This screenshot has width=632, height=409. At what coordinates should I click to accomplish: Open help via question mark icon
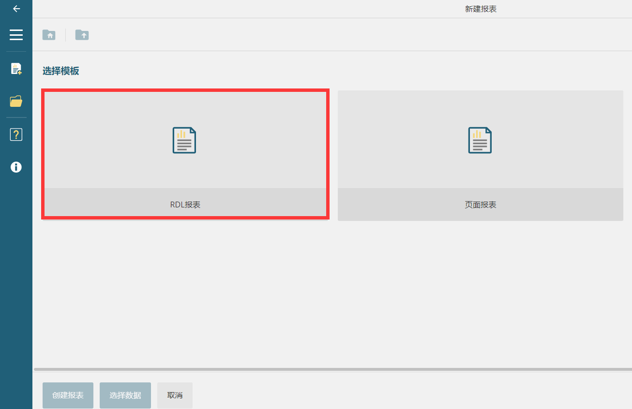(x=16, y=134)
